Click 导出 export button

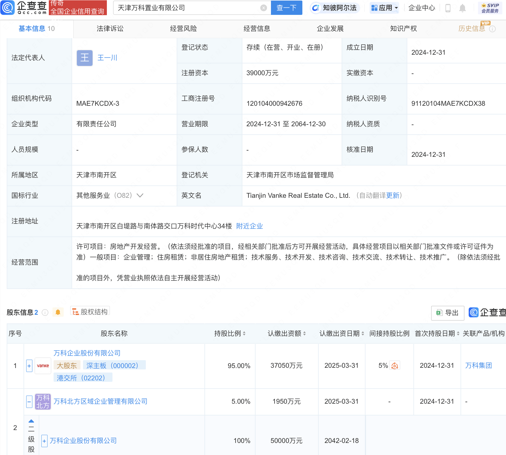tap(447, 313)
